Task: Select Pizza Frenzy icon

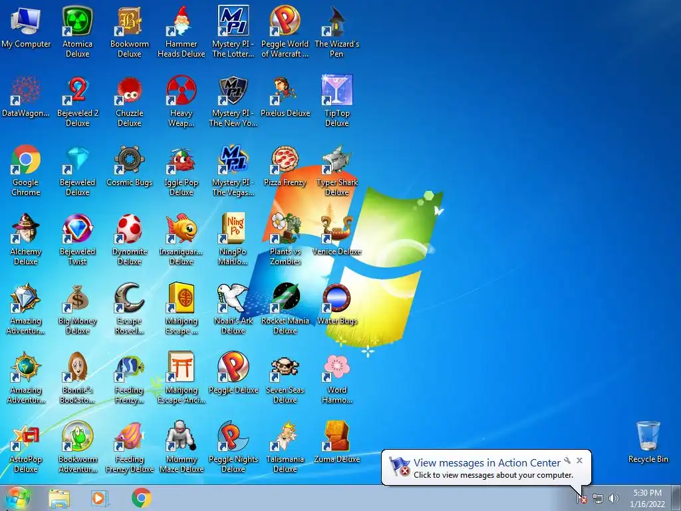Action: (x=285, y=165)
